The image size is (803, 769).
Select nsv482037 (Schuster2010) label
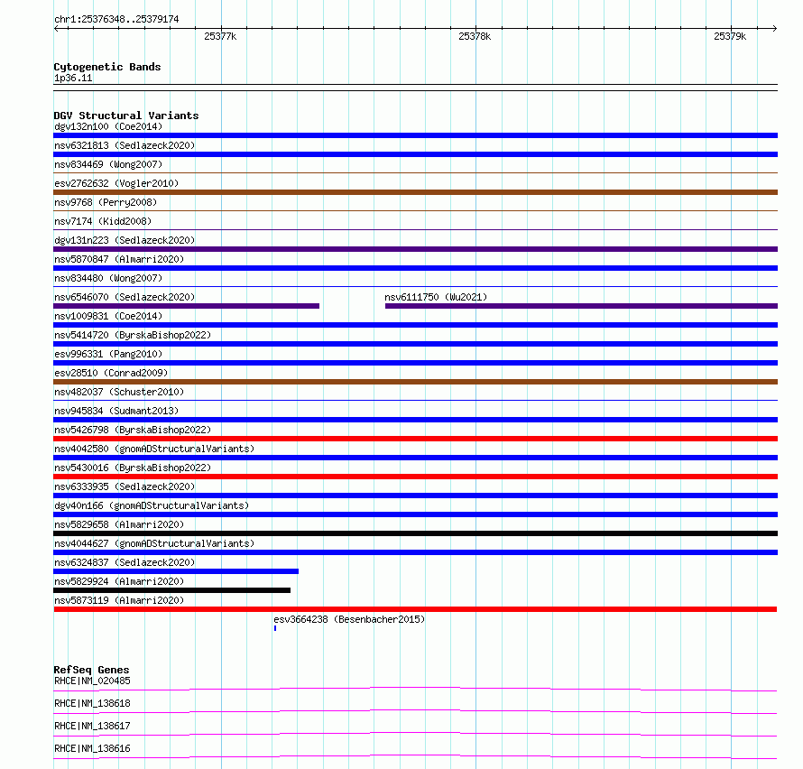click(x=119, y=392)
